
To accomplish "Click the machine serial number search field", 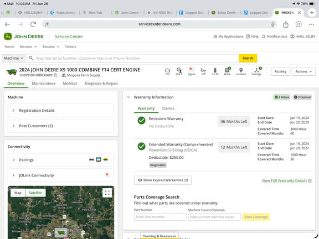I will [132, 58].
